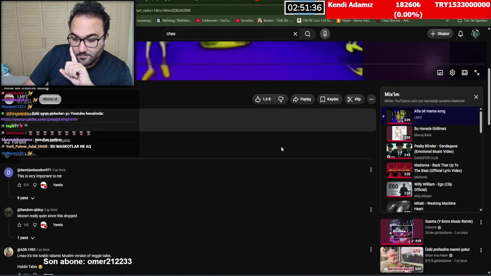Expand 9 yanıt replies
The width and height of the screenshot is (491, 276).
(x=26, y=198)
